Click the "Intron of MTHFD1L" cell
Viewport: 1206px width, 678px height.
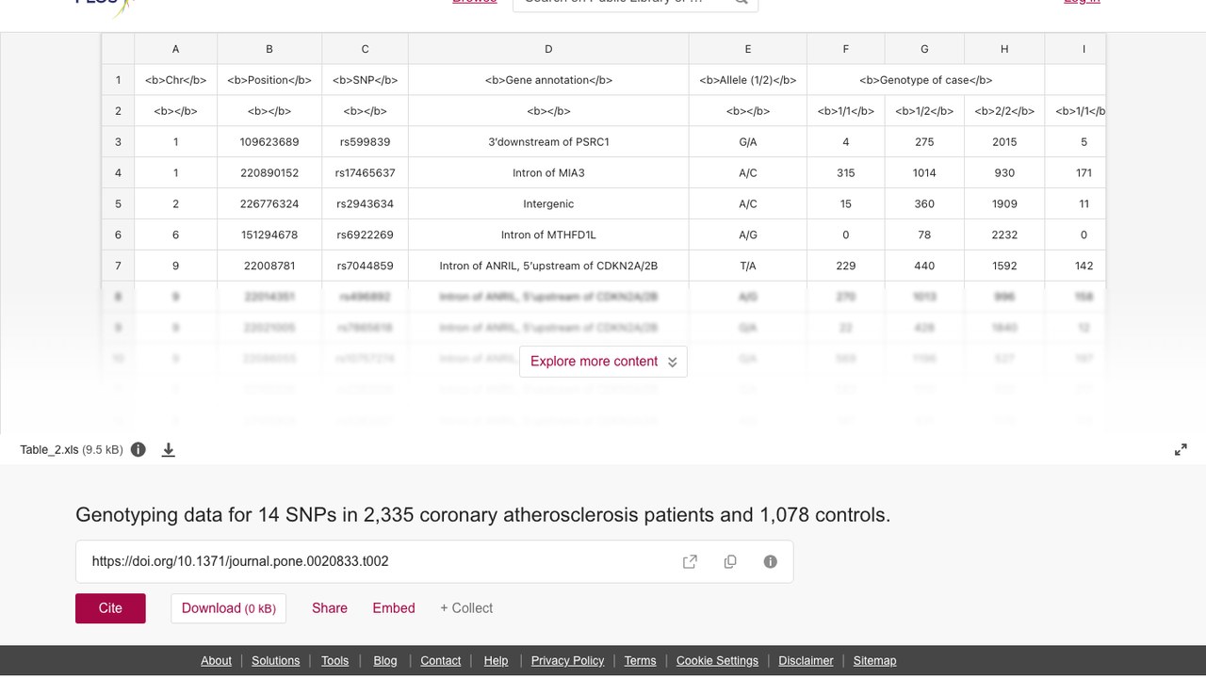tap(548, 235)
